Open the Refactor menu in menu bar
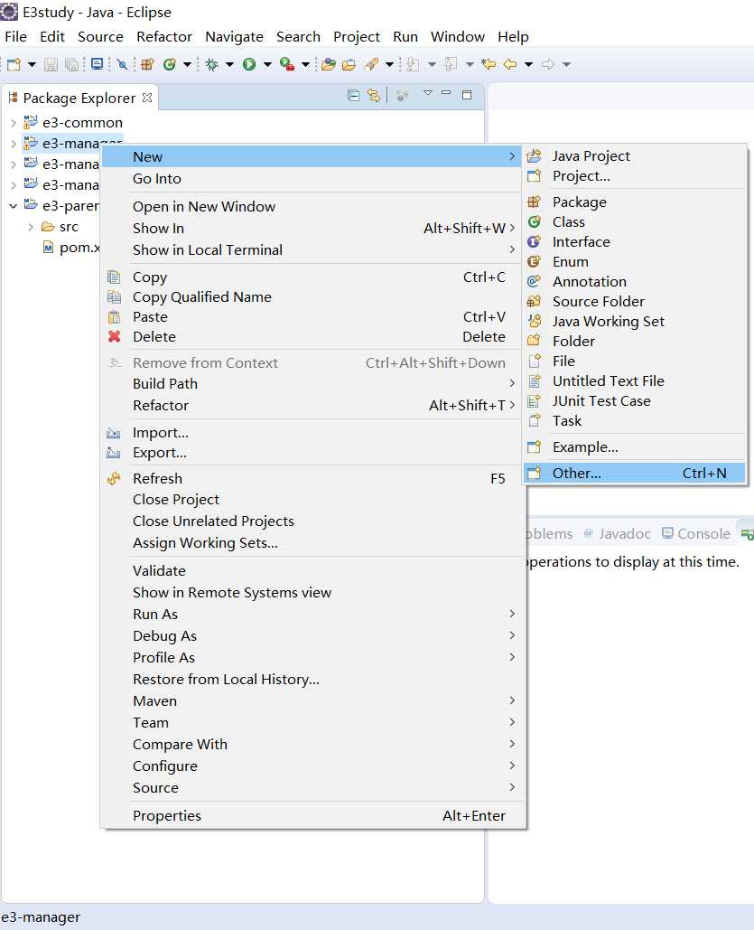Image resolution: width=754 pixels, height=930 pixels. pyautogui.click(x=164, y=37)
